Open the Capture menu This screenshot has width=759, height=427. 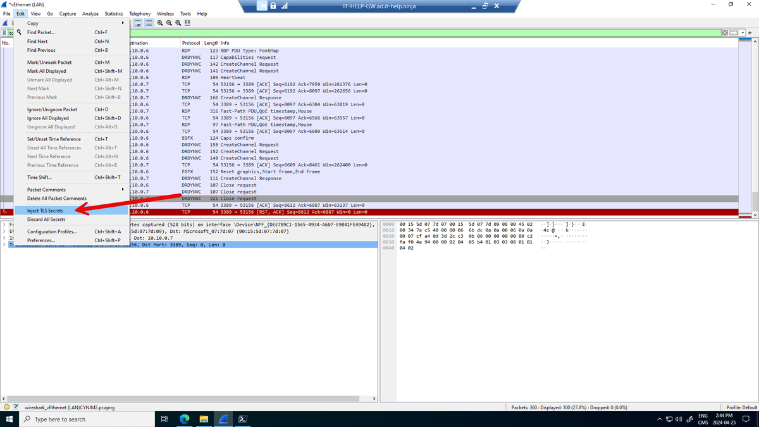tap(68, 13)
